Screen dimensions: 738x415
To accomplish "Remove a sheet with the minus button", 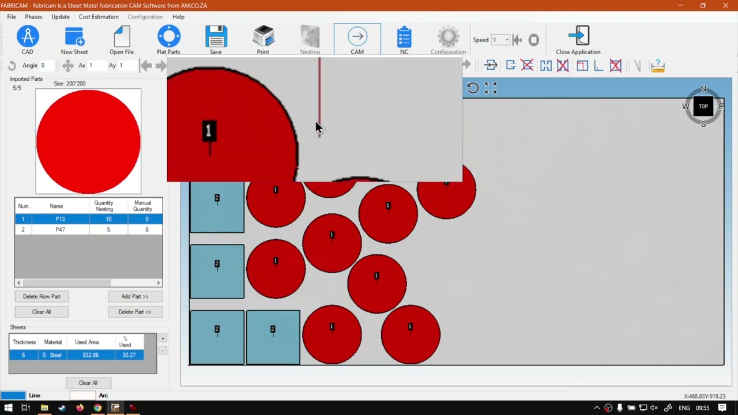I will [x=163, y=351].
